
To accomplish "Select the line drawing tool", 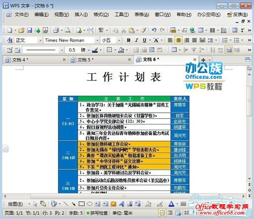I will (66, 204).
